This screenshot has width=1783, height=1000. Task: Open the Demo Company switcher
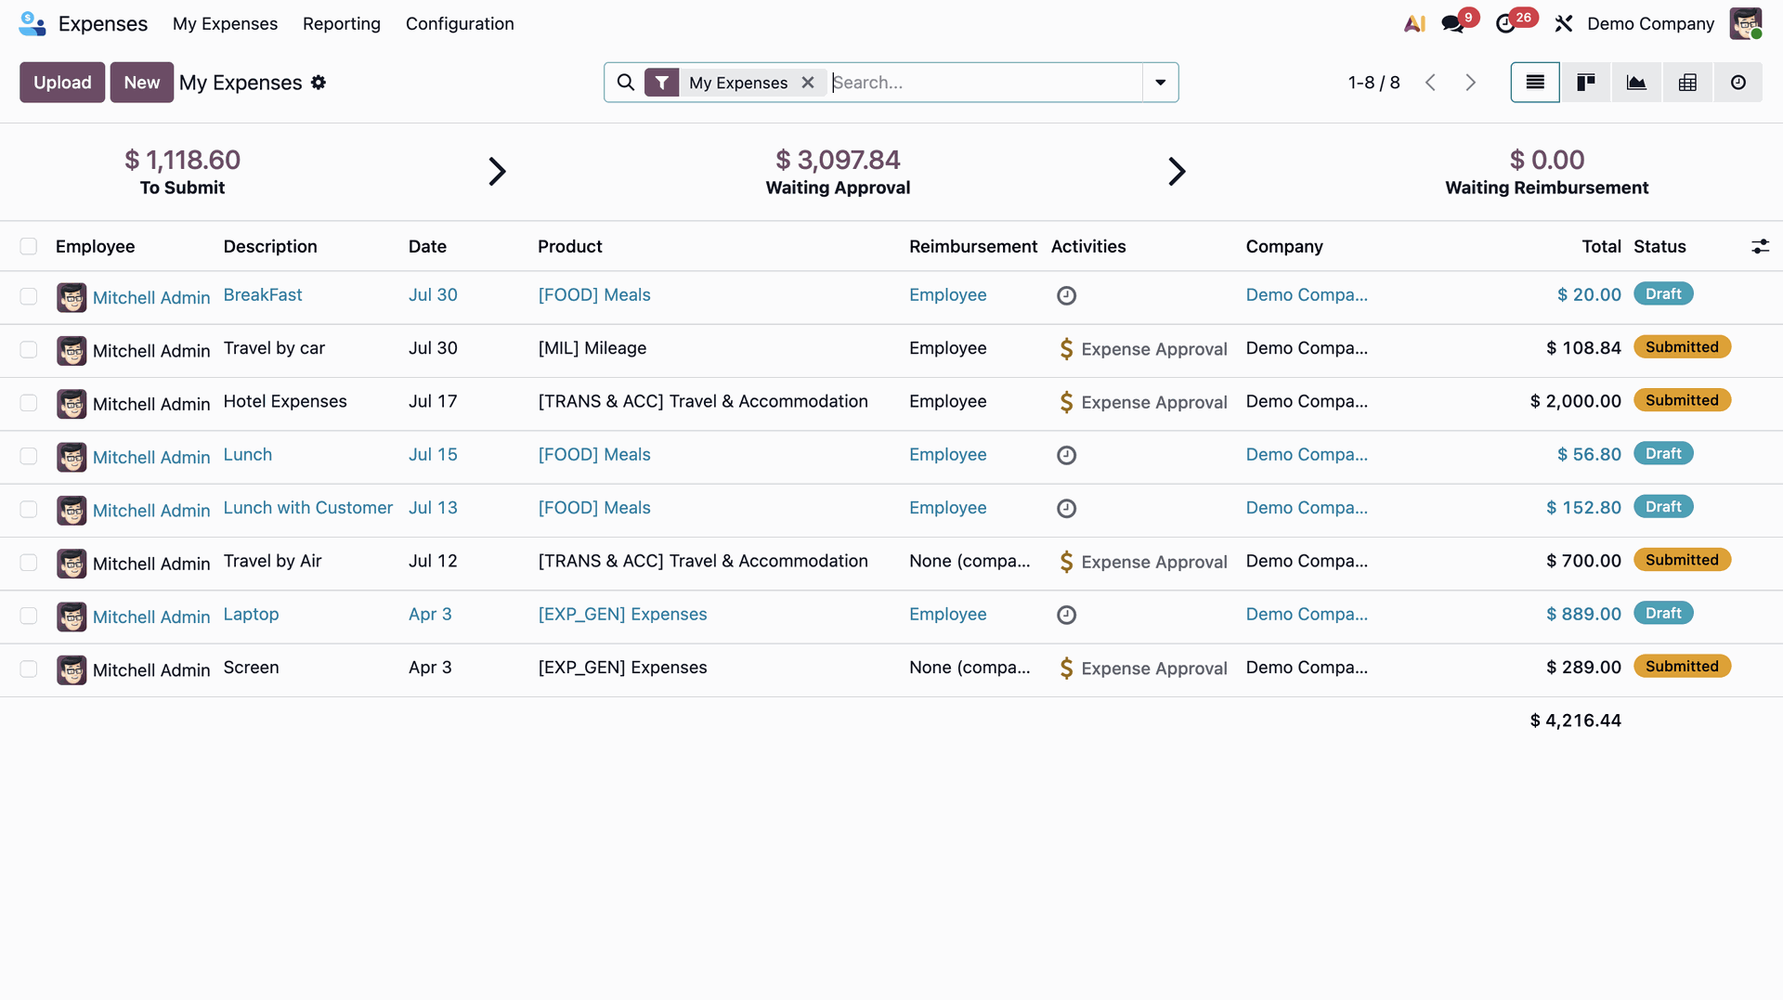click(1650, 24)
